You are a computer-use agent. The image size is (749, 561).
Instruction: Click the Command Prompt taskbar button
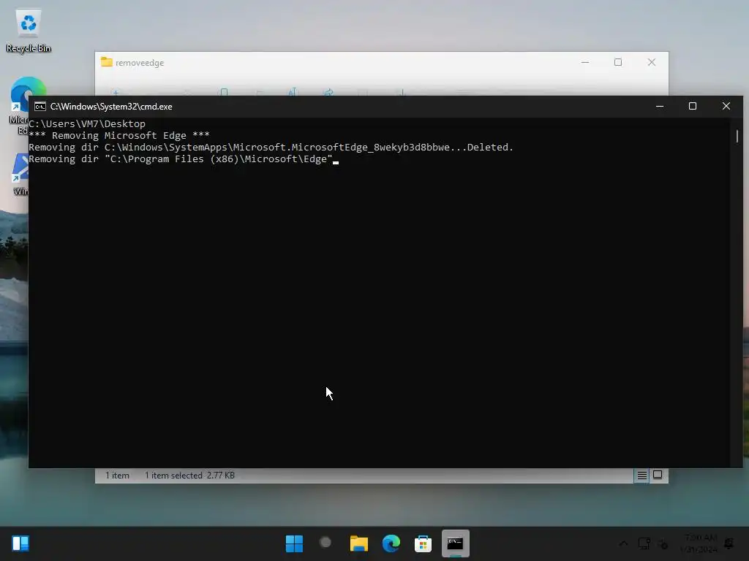coord(455,543)
